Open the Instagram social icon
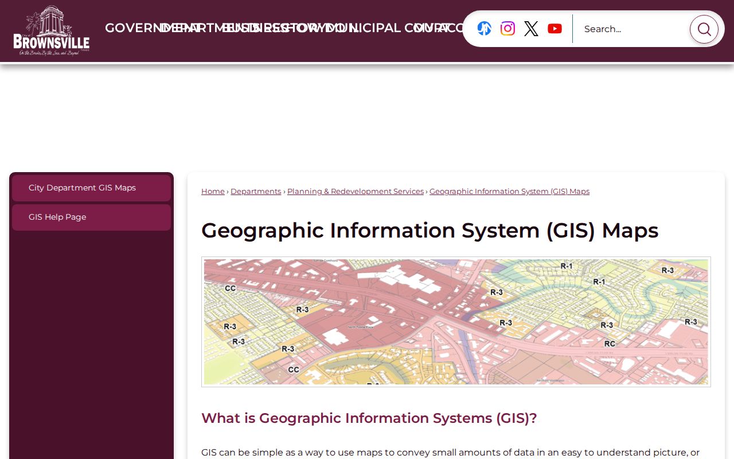734x459 pixels. 507,29
